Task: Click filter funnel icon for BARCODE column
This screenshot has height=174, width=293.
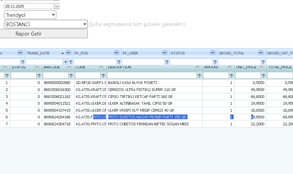Action: pos(71,75)
